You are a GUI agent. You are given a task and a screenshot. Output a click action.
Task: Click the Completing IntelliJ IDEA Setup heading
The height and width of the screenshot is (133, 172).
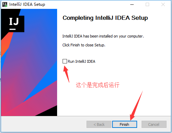pos(105,18)
